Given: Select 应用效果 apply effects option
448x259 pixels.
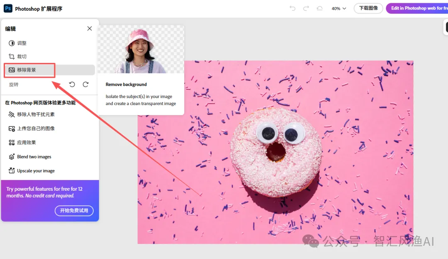Looking at the screenshot, I should pyautogui.click(x=26, y=142).
